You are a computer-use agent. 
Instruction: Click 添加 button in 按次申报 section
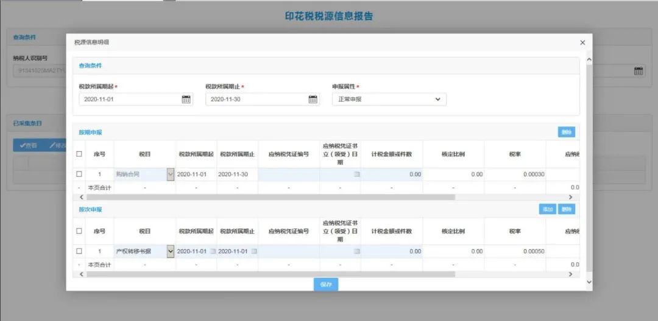(547, 209)
